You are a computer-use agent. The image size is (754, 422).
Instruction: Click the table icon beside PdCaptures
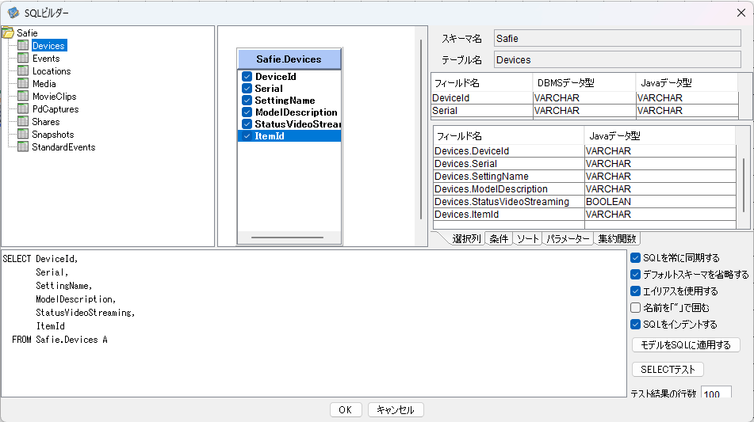pyautogui.click(x=23, y=109)
